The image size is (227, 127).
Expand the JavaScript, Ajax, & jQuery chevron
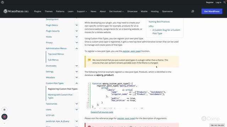(x=77, y=121)
